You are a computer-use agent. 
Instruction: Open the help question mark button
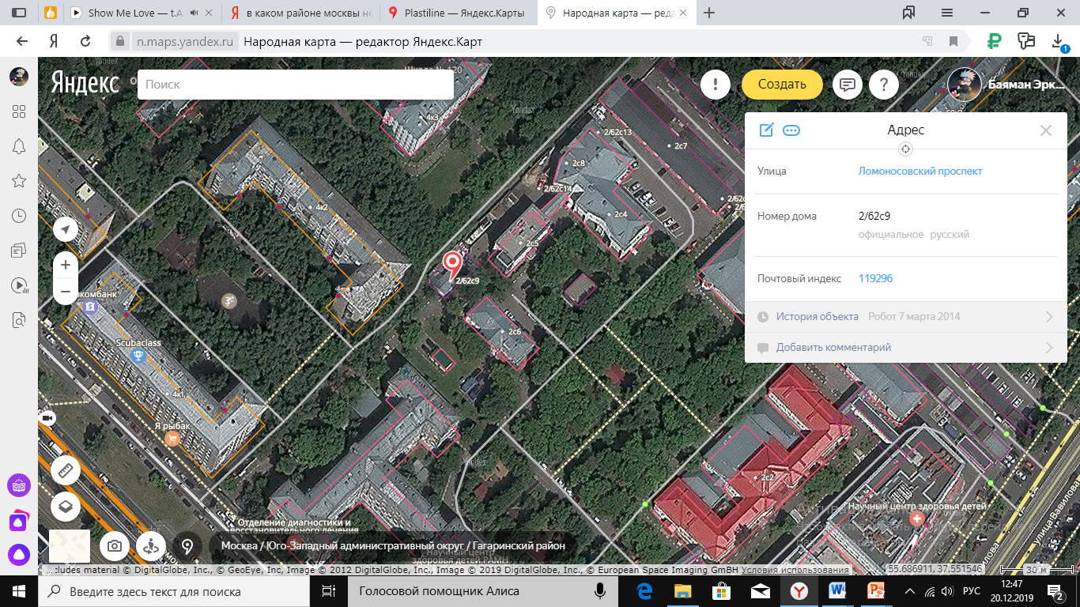(x=883, y=85)
